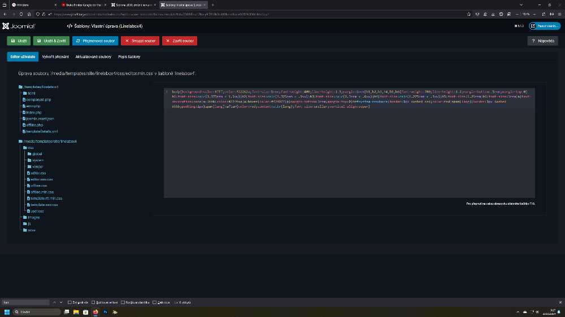Jump to the previous find match arrow

point(55,302)
